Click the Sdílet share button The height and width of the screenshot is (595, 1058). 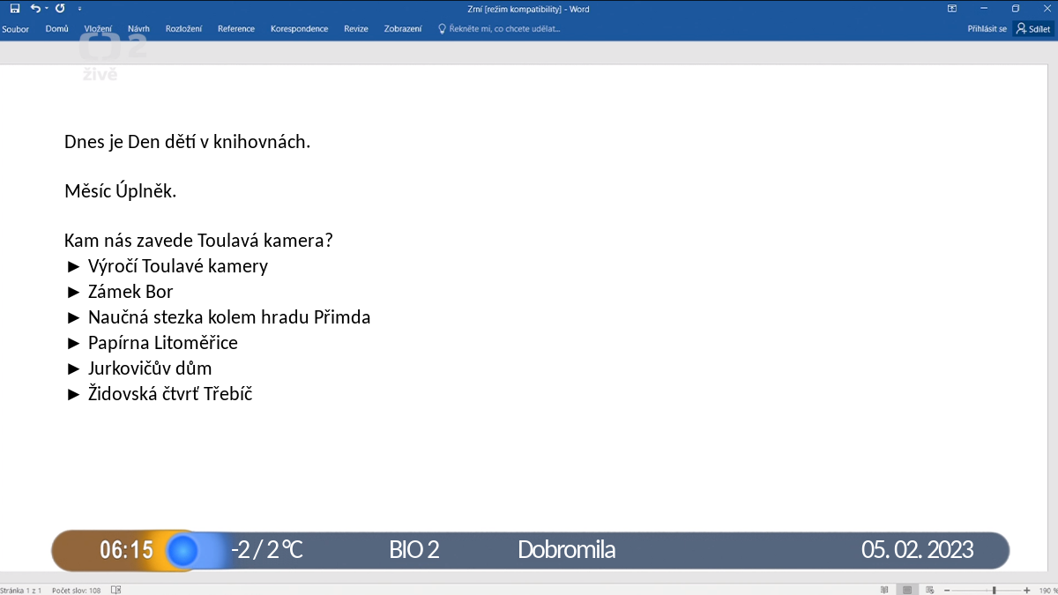point(1032,29)
